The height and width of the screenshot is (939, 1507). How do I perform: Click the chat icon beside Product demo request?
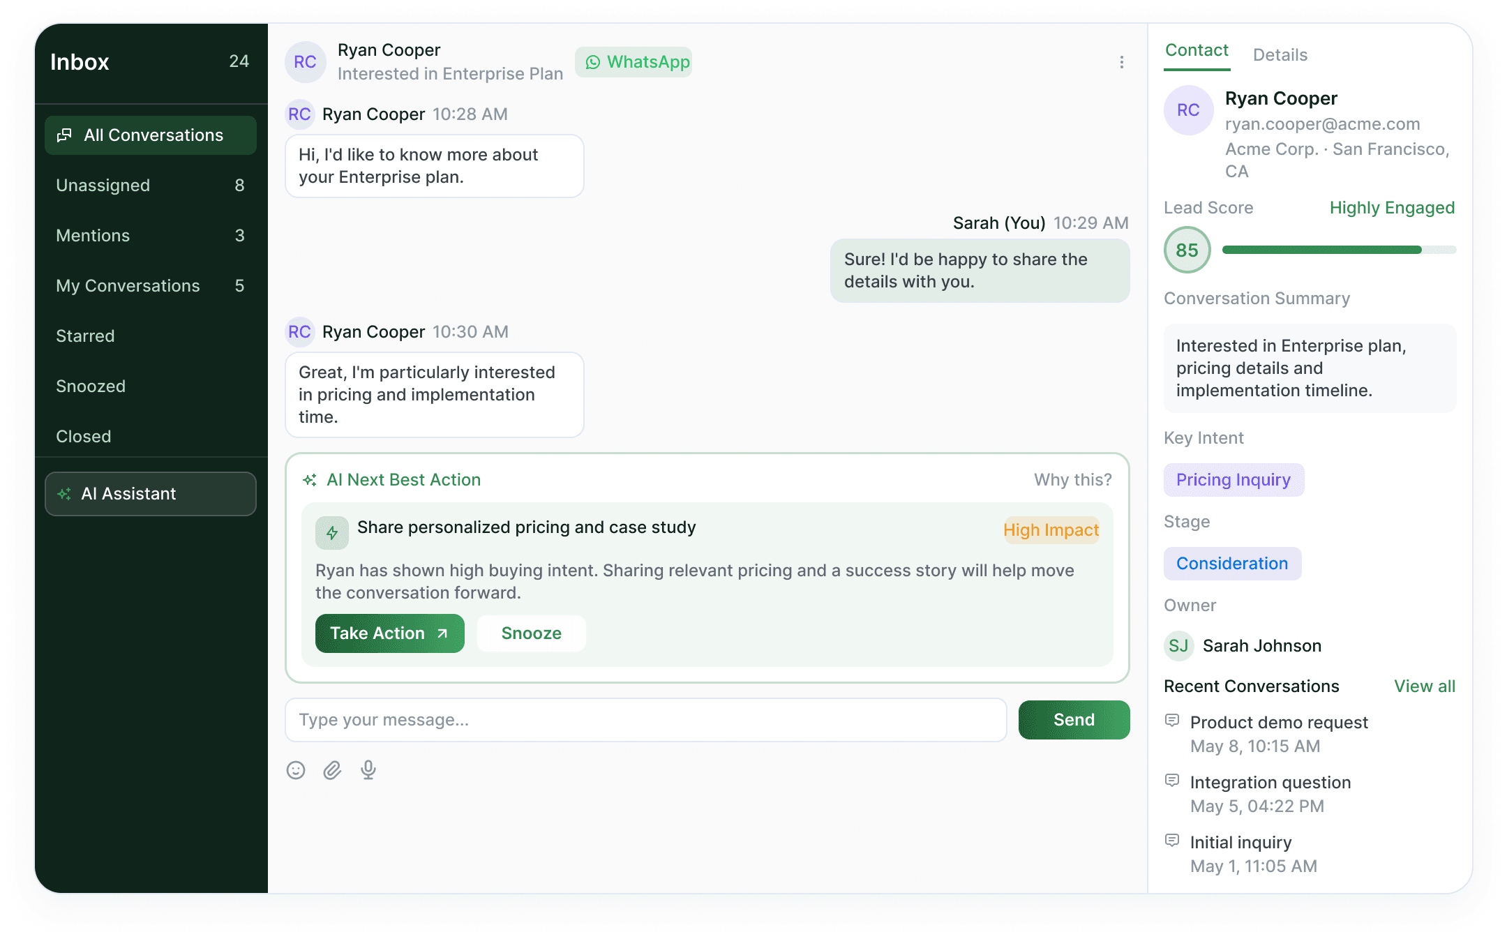[x=1172, y=721]
